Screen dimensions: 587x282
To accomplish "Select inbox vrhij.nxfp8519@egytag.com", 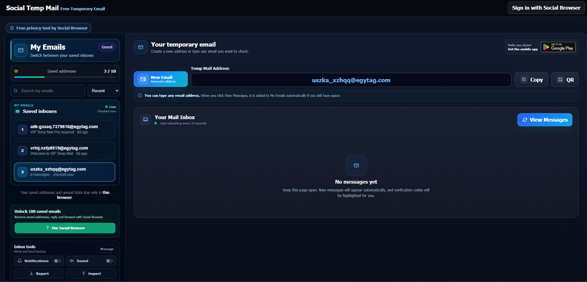I will (65, 151).
